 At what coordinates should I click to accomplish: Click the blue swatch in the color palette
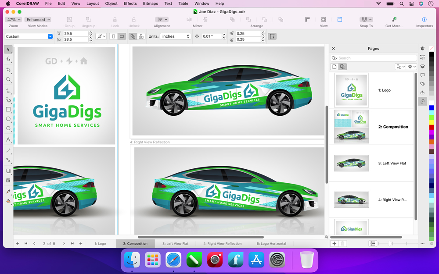point(432,108)
